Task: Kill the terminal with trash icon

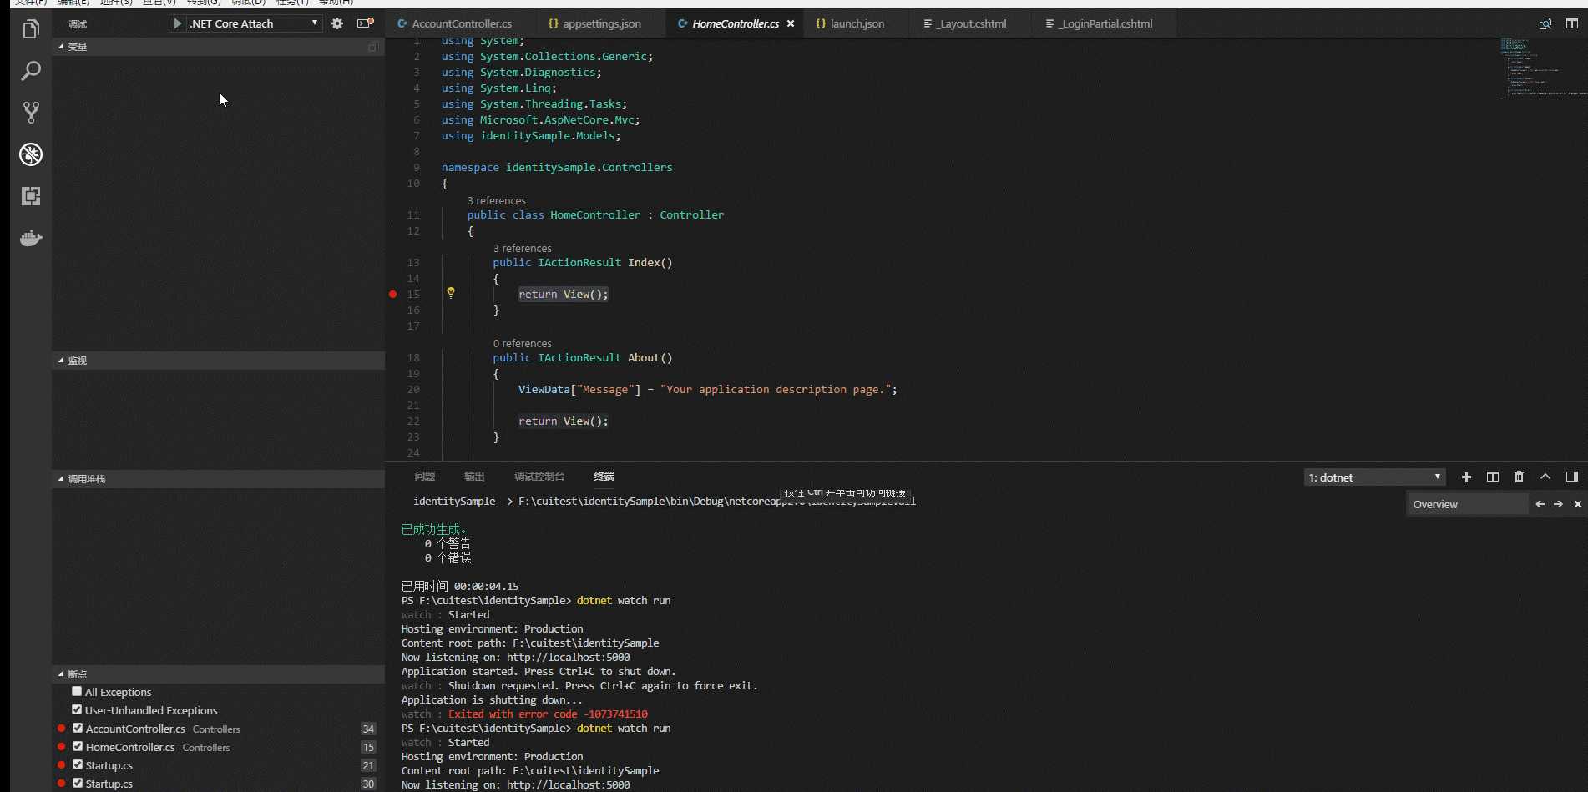Action: coord(1519,477)
